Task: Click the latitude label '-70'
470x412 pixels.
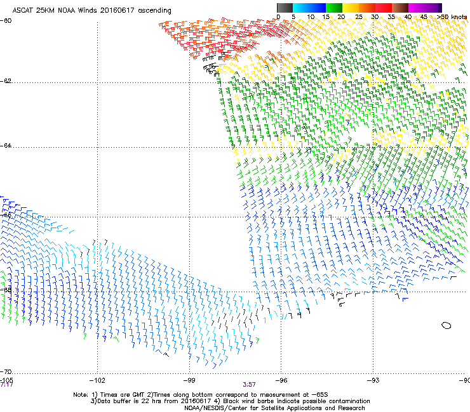Action: coord(6,371)
